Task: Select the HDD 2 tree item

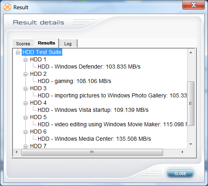Action: click(x=38, y=74)
